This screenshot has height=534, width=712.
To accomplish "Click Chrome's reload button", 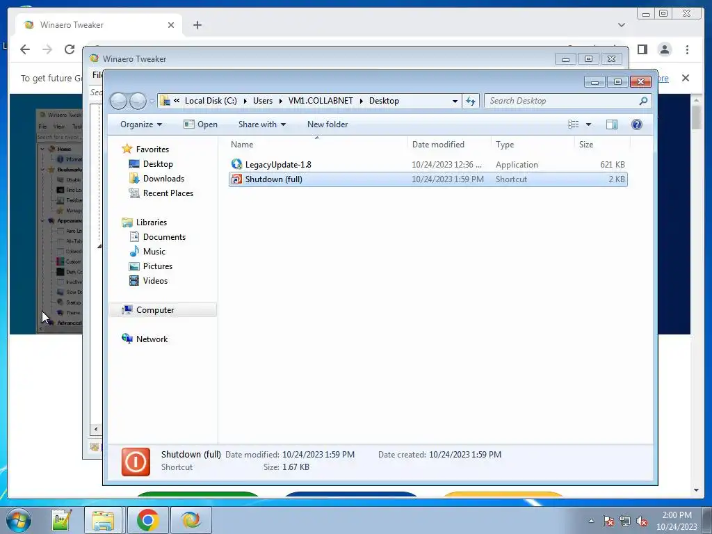I will click(70, 49).
